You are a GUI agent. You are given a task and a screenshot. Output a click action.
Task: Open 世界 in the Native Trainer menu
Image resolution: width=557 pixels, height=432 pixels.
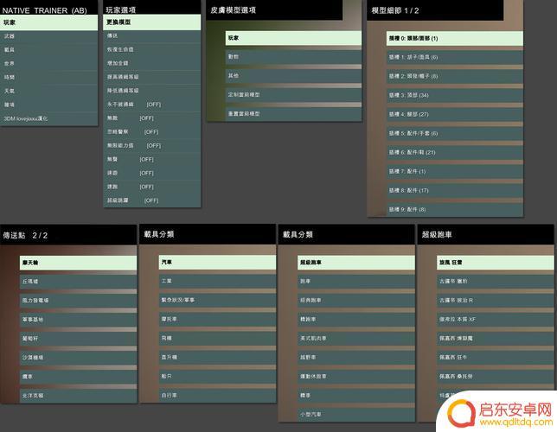pyautogui.click(x=48, y=64)
